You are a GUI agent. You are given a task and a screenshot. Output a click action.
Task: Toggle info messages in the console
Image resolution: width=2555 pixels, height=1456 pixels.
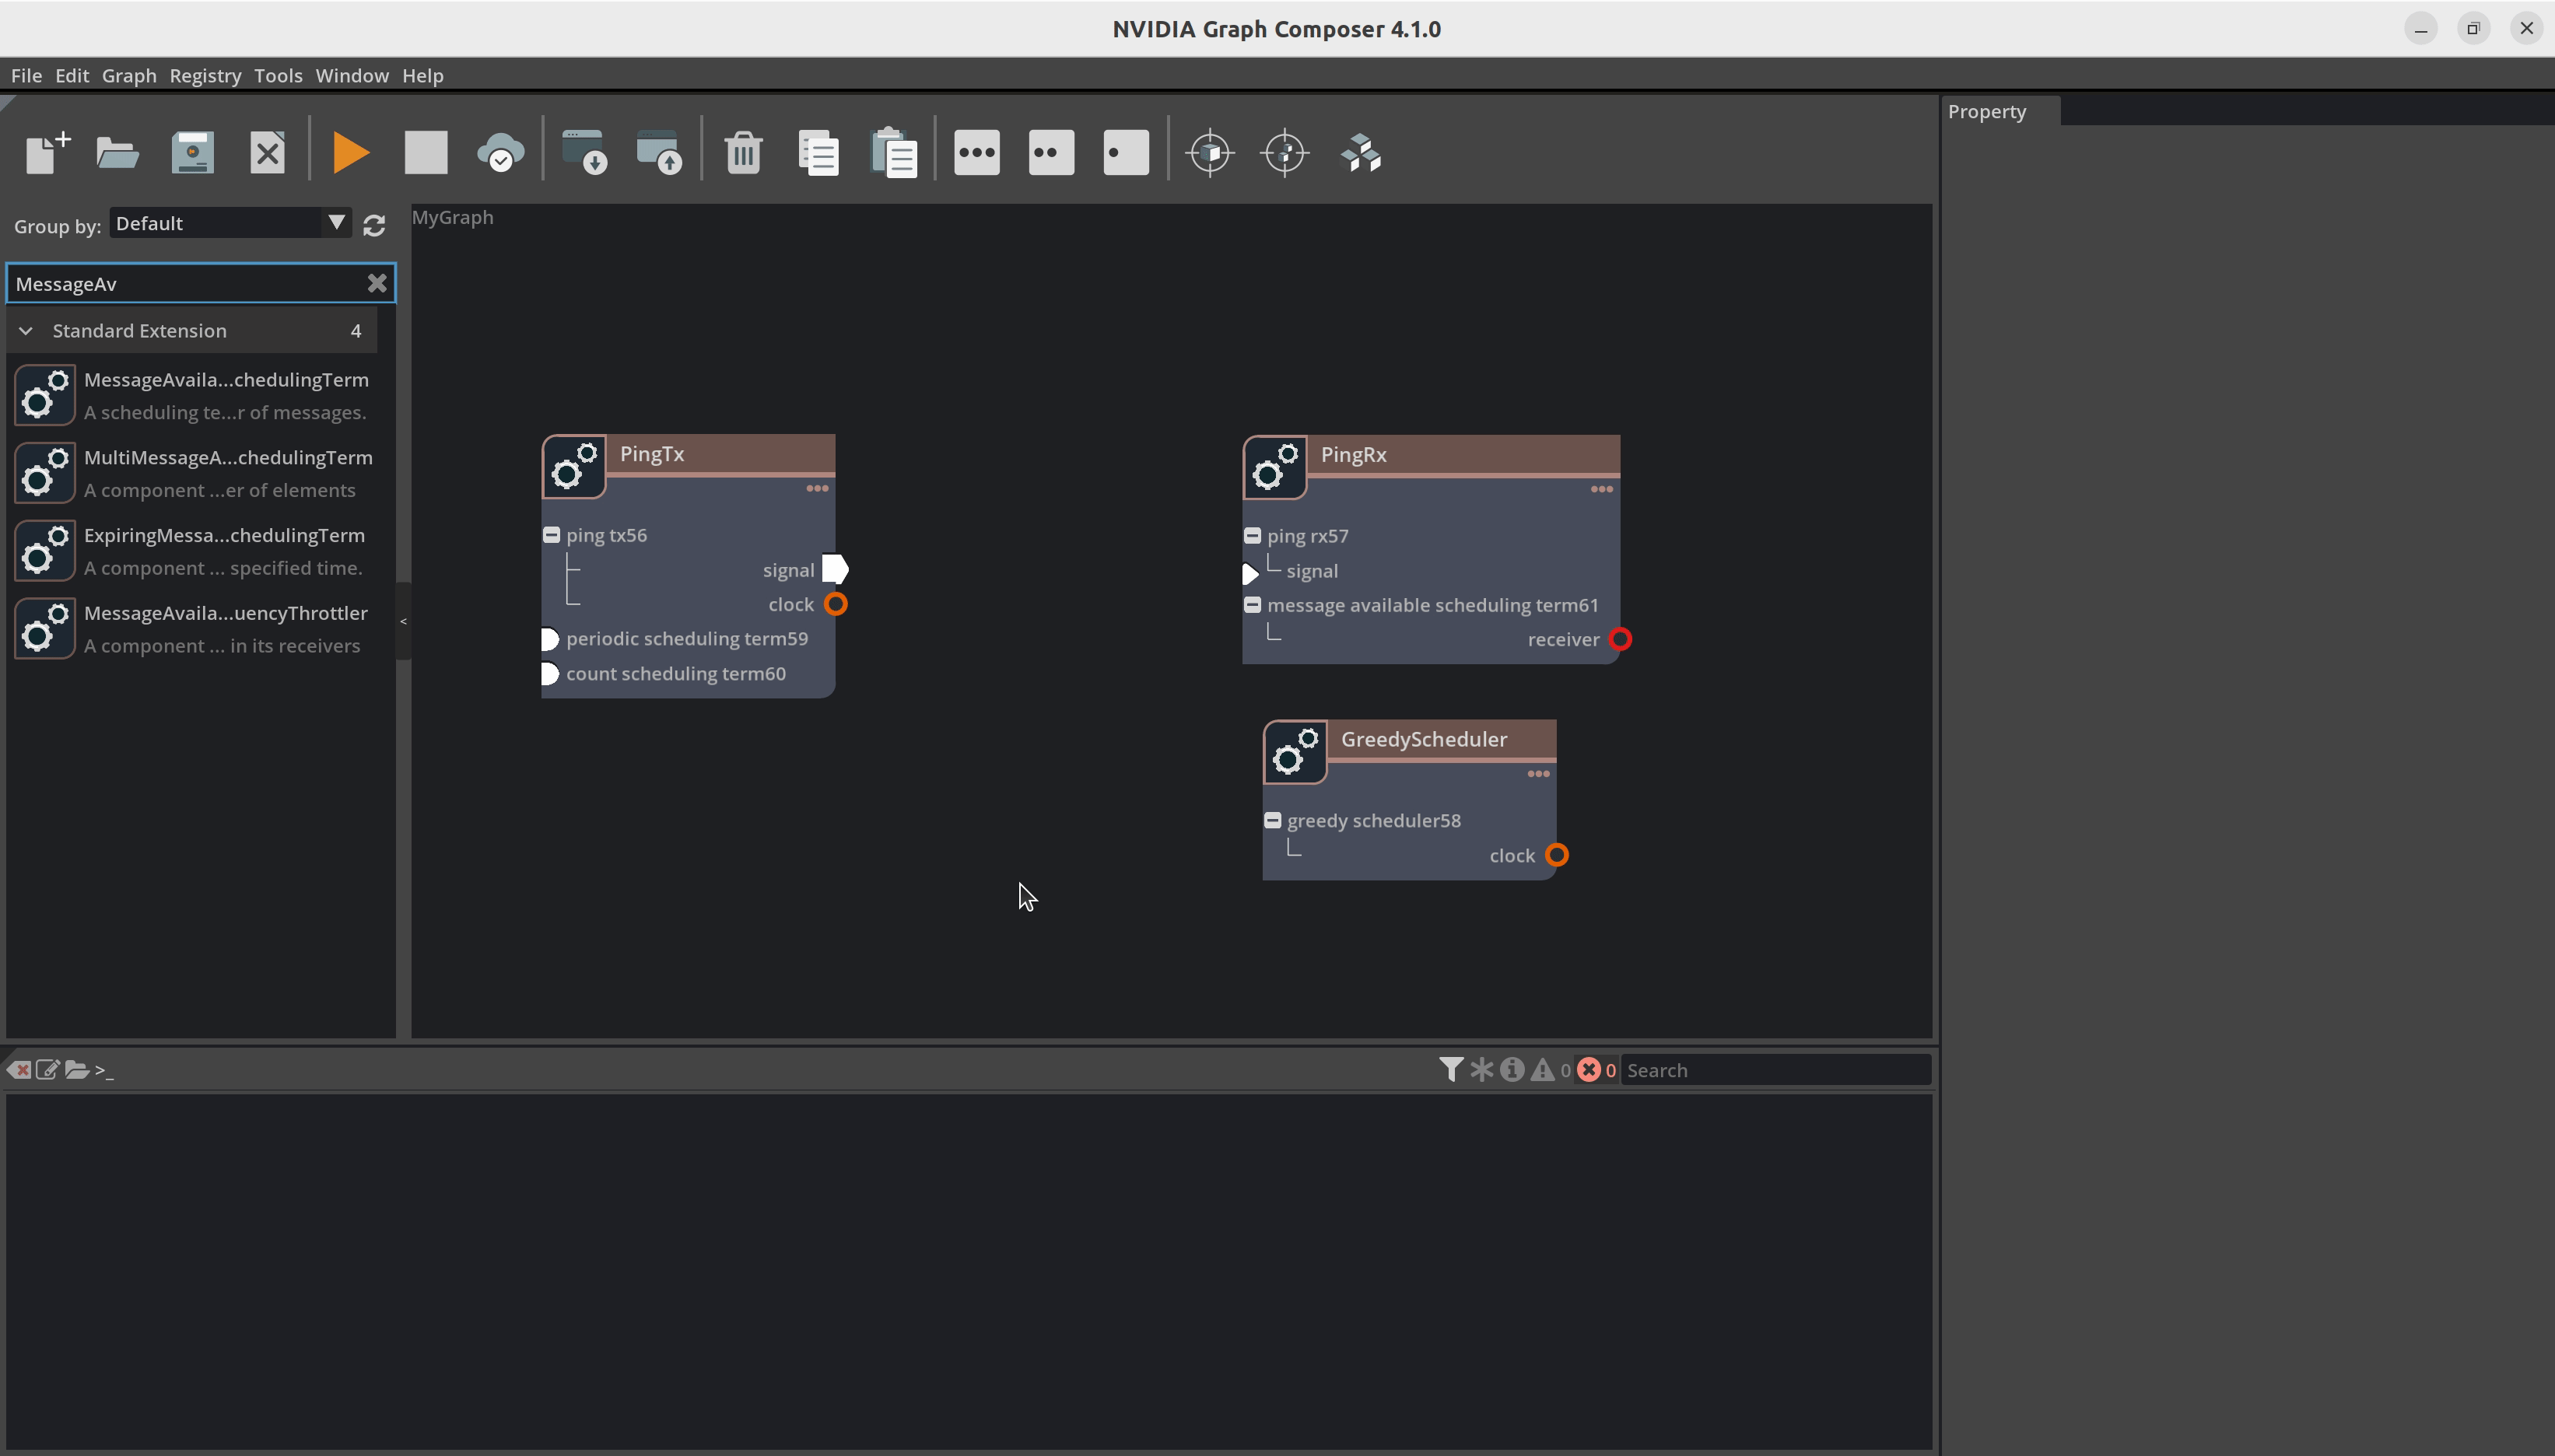click(x=1513, y=1070)
